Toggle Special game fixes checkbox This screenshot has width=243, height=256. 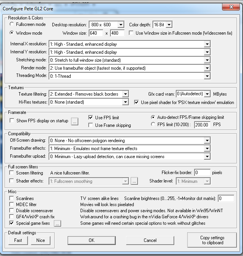click(11, 223)
